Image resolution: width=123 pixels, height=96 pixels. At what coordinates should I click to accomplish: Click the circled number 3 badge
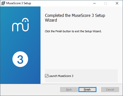[x=20, y=59]
